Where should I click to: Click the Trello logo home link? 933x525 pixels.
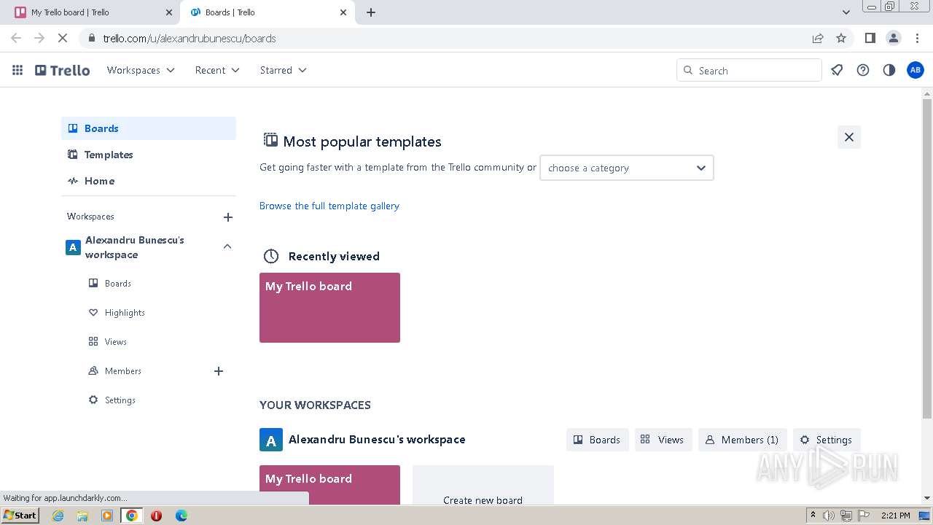tap(63, 70)
